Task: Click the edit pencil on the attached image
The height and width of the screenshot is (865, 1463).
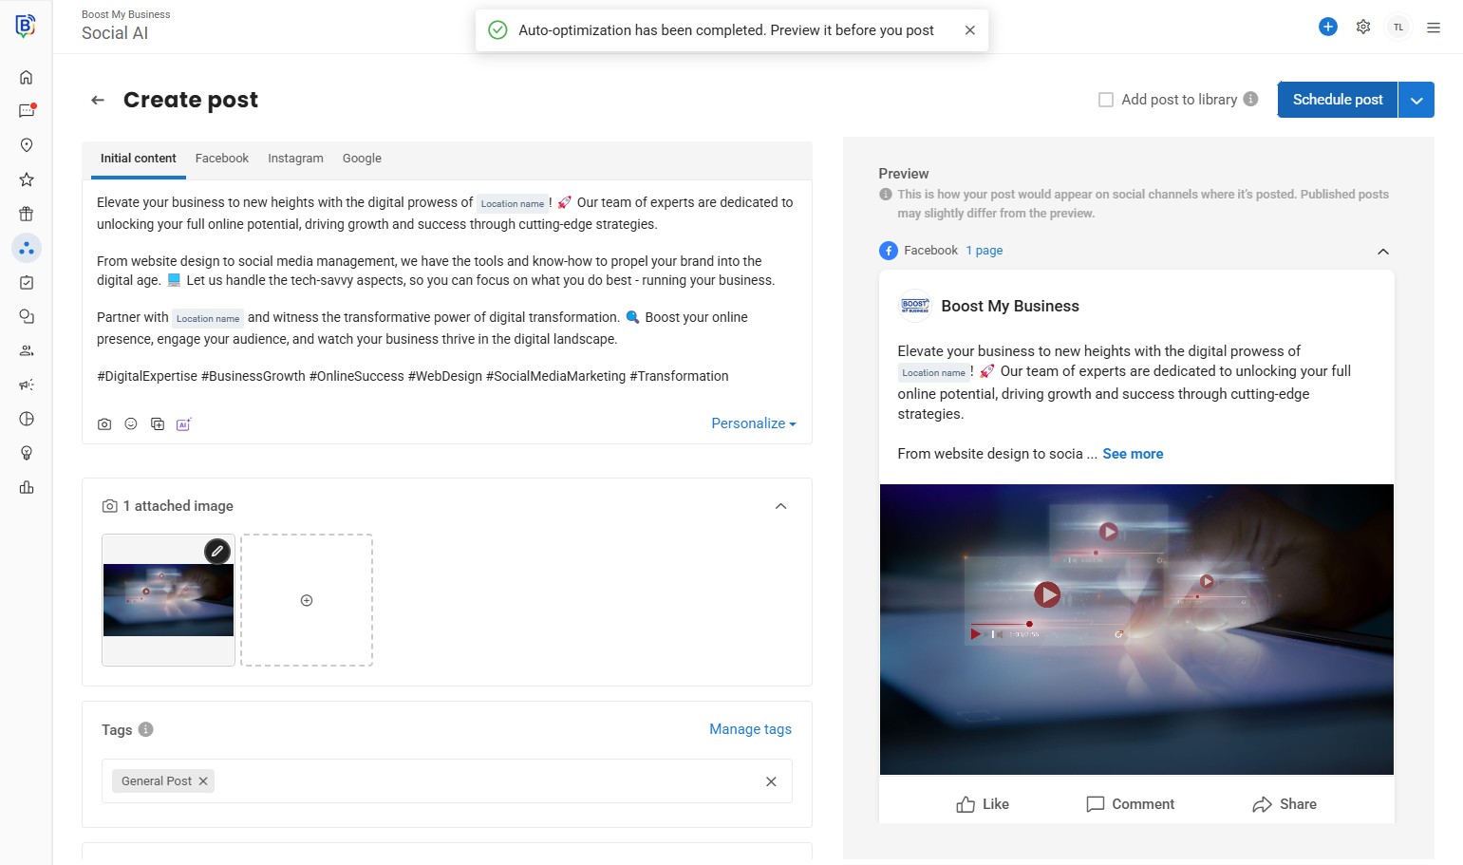Action: (217, 551)
